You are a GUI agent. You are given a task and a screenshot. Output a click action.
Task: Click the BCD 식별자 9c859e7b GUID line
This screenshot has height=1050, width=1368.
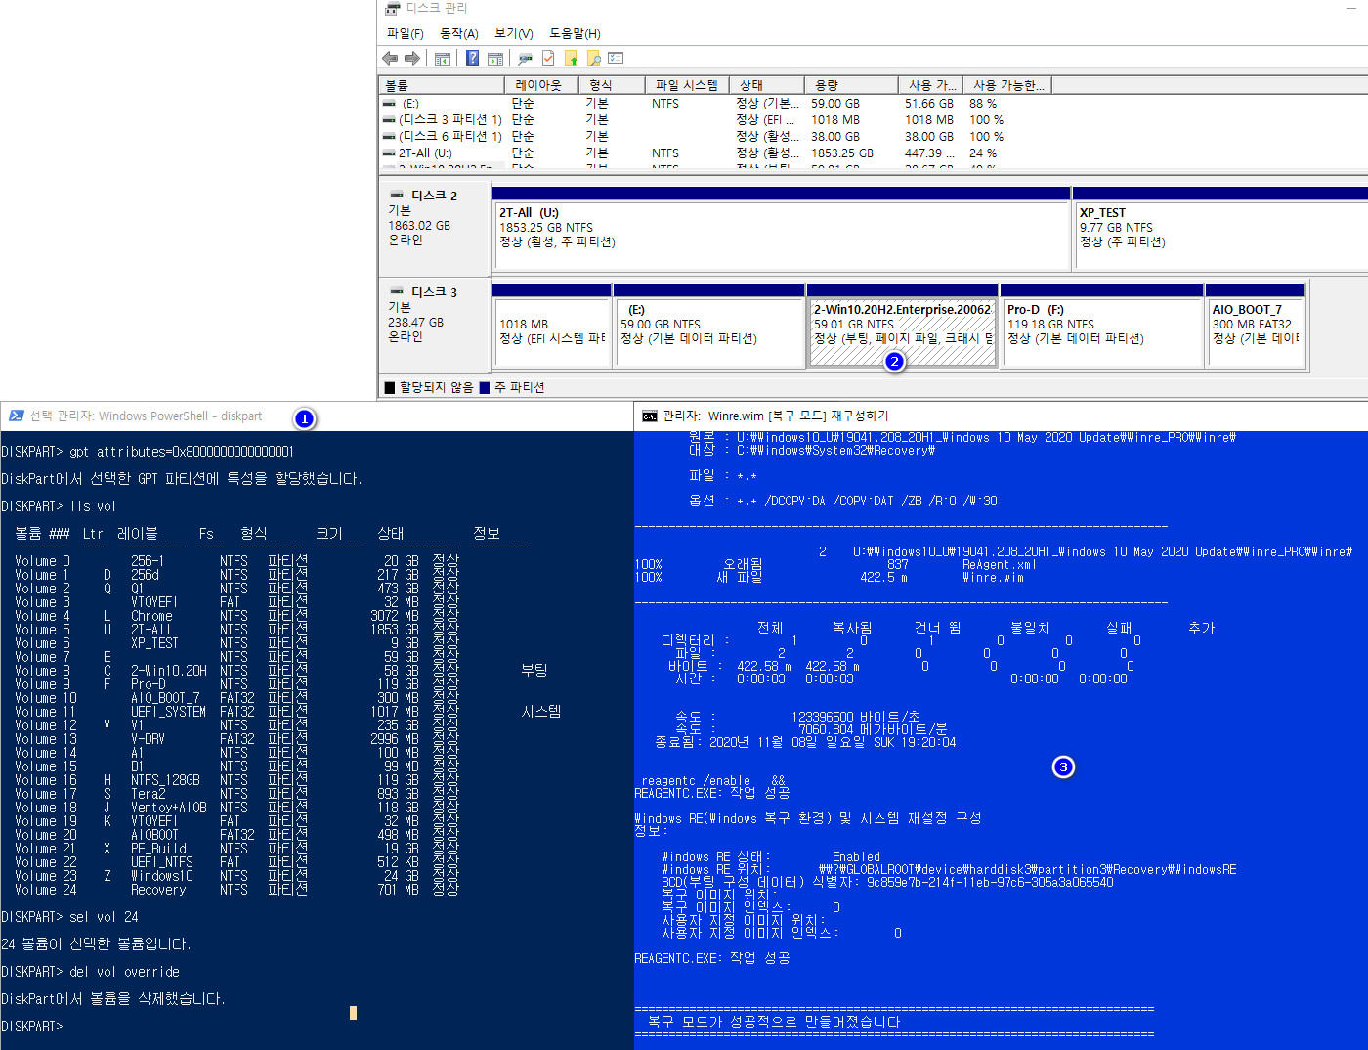point(887,883)
